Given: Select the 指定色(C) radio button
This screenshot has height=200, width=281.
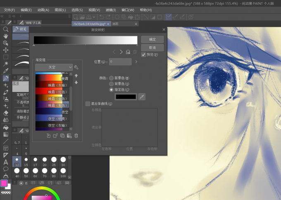Looking at the screenshot, I should (x=111, y=89).
